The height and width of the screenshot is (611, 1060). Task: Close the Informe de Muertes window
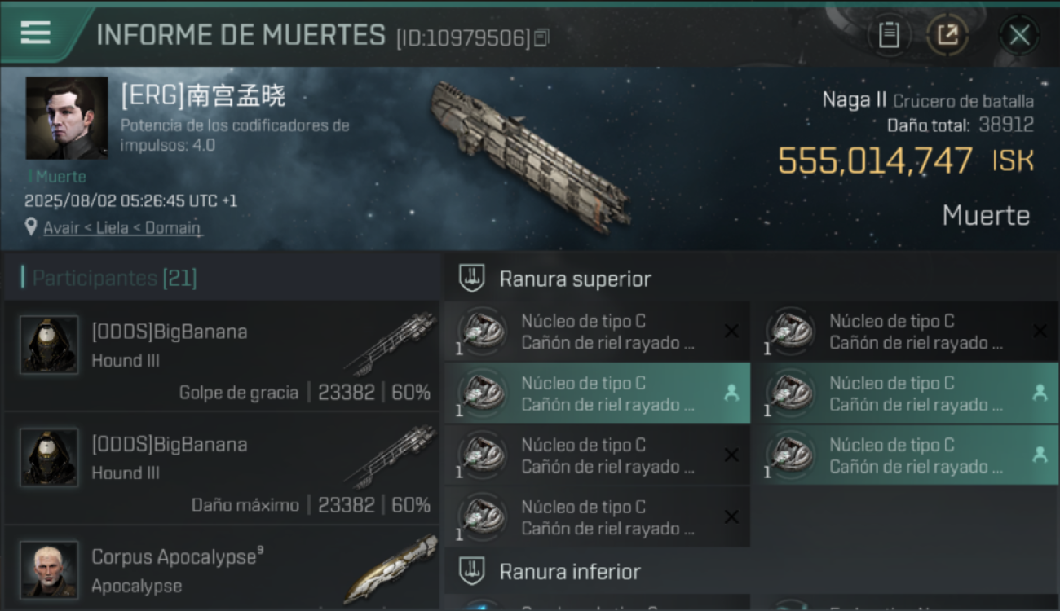point(1019,35)
